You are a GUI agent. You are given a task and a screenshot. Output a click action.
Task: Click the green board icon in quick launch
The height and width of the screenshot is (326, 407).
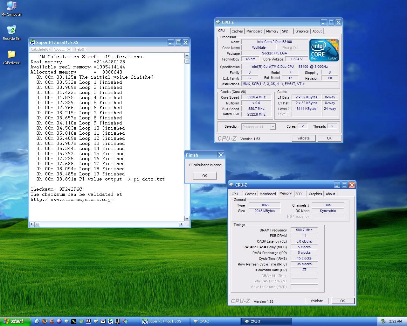(x=81, y=321)
